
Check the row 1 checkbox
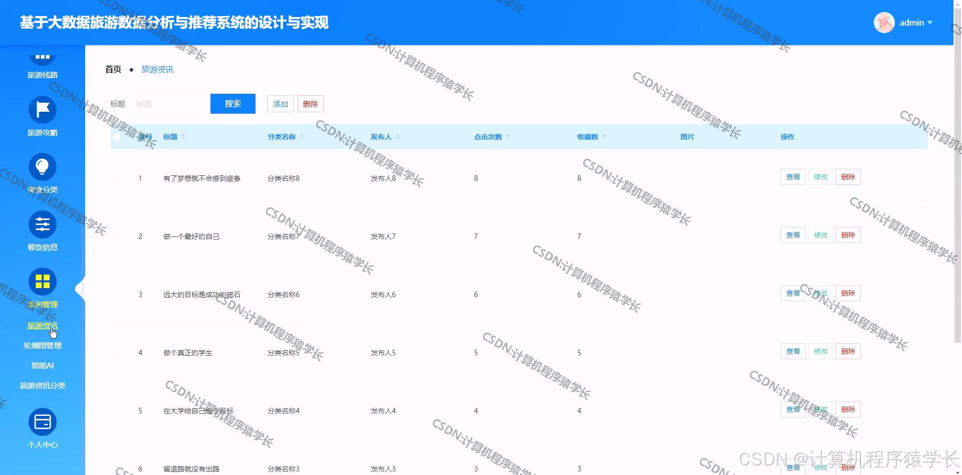pos(117,178)
